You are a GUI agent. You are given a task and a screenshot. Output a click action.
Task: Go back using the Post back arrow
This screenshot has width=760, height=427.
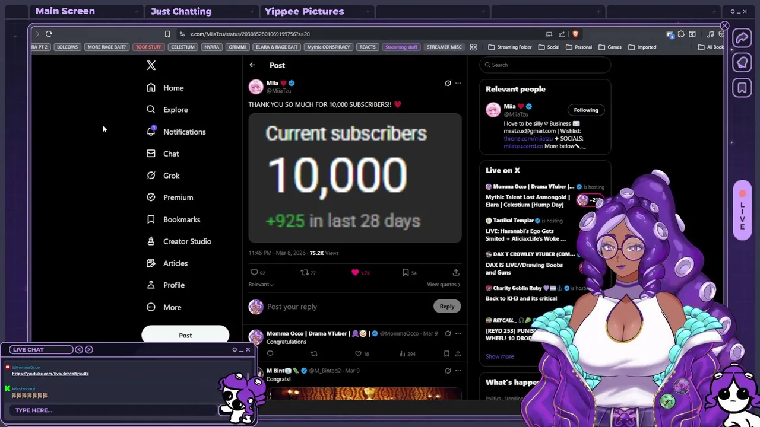tap(252, 65)
